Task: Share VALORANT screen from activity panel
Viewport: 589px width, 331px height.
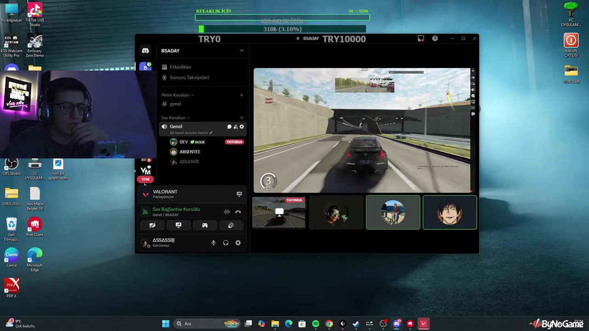Action: click(239, 194)
